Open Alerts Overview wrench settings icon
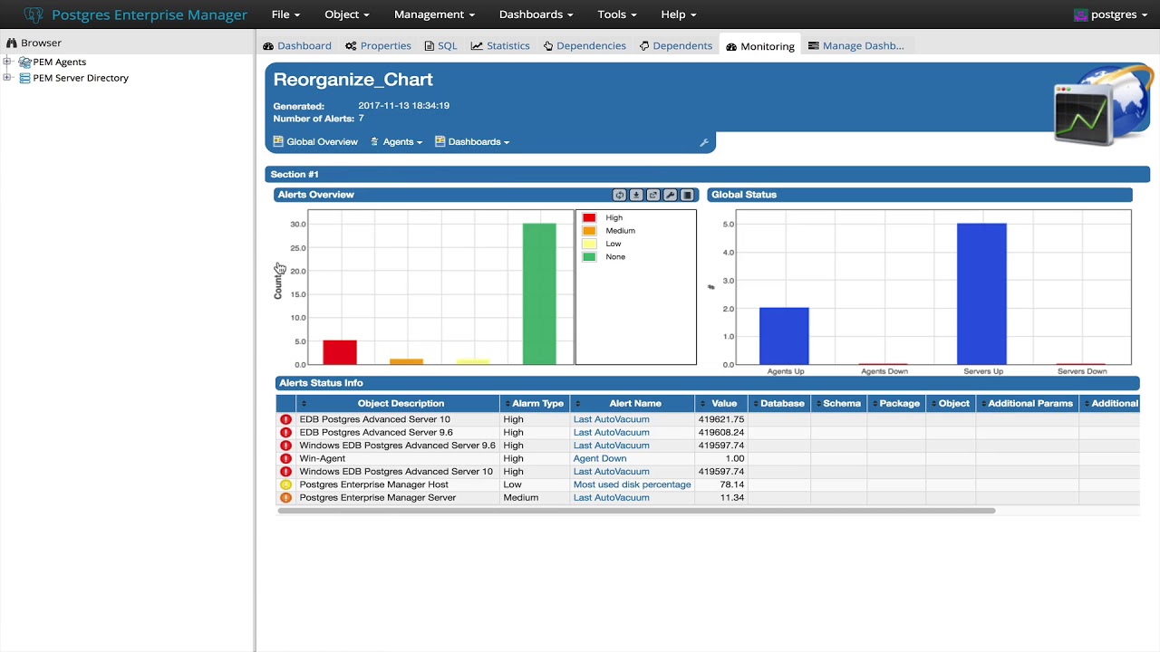1160x652 pixels. (670, 195)
